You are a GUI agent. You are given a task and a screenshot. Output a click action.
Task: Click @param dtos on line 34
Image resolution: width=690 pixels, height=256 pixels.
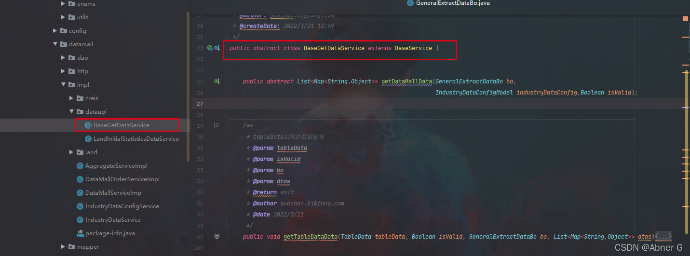tap(271, 181)
